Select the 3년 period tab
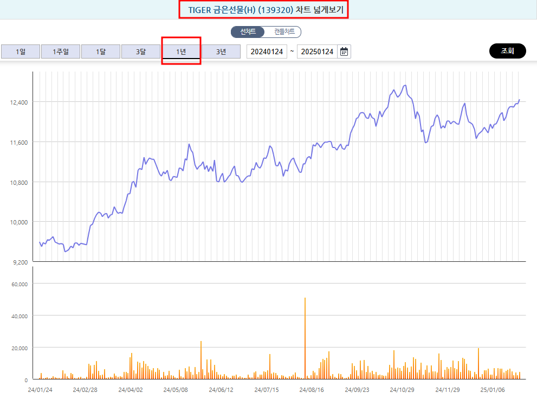The height and width of the screenshot is (399, 537). 221,52
